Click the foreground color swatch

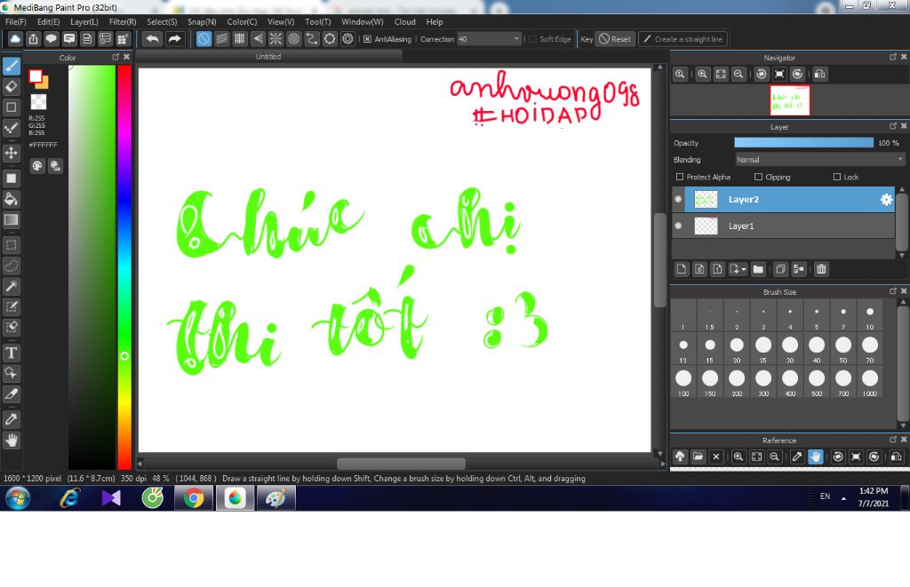[36, 76]
